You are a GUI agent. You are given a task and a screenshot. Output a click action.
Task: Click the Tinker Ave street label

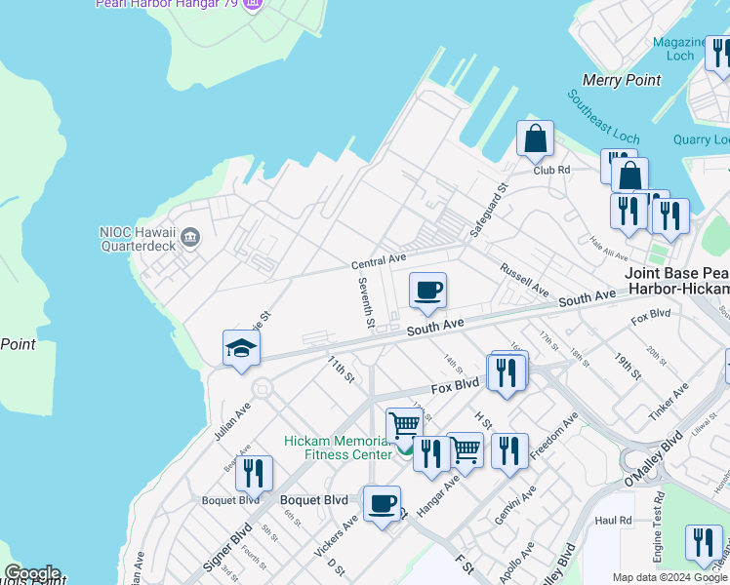tap(669, 403)
